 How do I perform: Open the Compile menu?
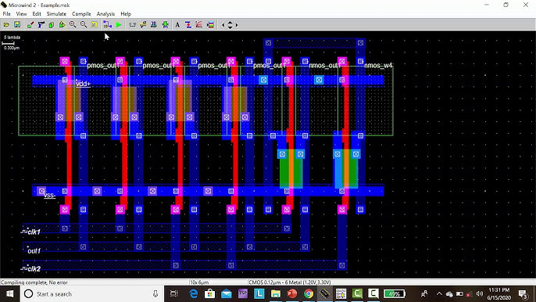point(81,14)
